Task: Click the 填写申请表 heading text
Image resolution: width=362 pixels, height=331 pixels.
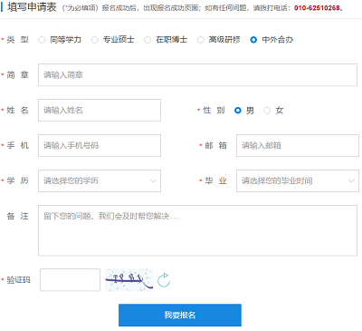Action: (32, 7)
